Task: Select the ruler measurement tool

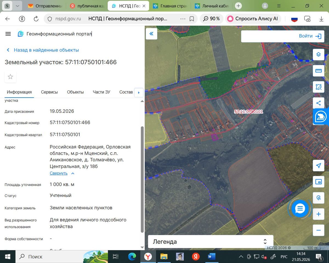Action: click(318, 71)
